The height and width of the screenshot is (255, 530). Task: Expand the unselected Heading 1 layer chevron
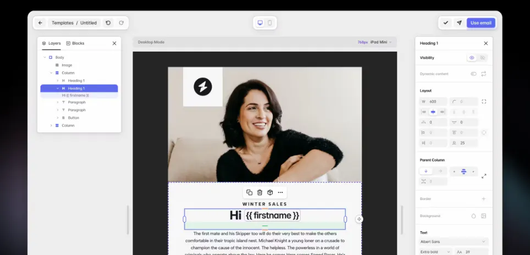point(58,81)
